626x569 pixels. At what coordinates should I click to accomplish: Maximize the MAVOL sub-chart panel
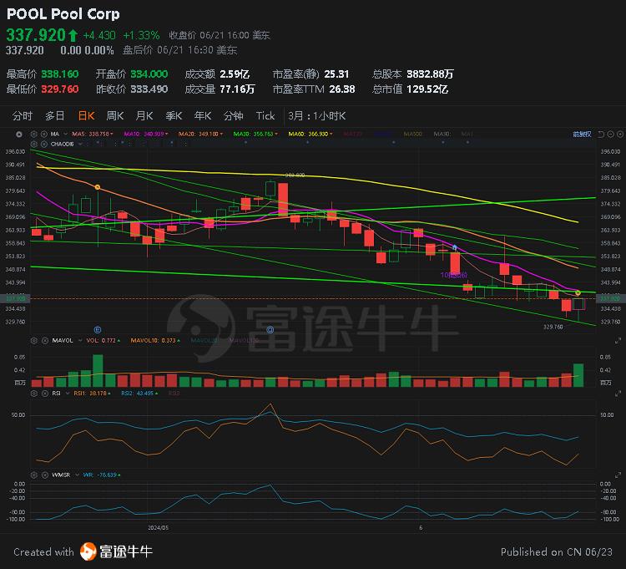tap(618, 340)
